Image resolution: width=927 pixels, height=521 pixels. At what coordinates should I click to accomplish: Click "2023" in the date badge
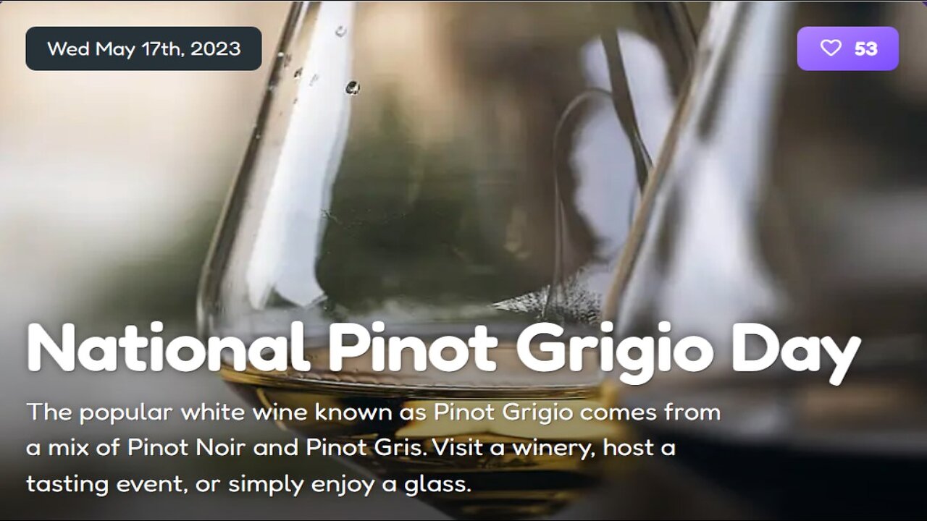[216, 48]
